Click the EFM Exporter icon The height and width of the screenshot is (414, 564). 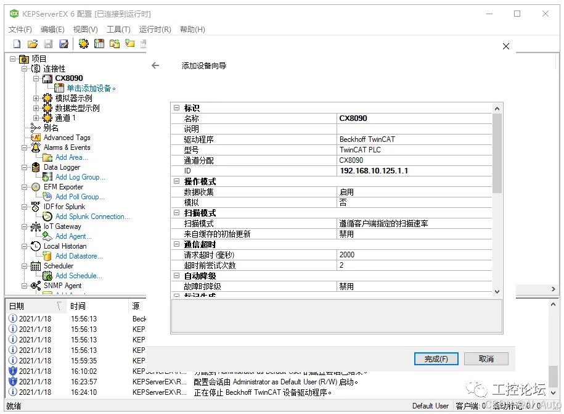36,187
